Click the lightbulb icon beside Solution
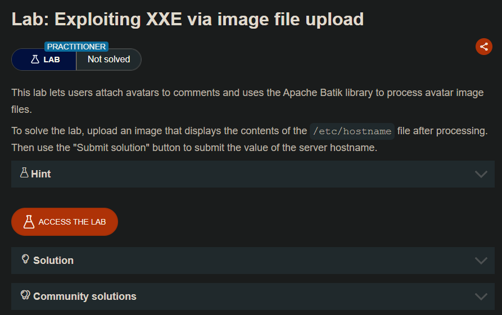This screenshot has height=315, width=502. [x=25, y=259]
